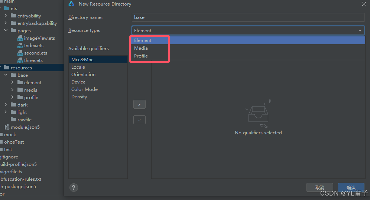
Task: Open the Resource type combo box arrow
Action: click(x=360, y=31)
